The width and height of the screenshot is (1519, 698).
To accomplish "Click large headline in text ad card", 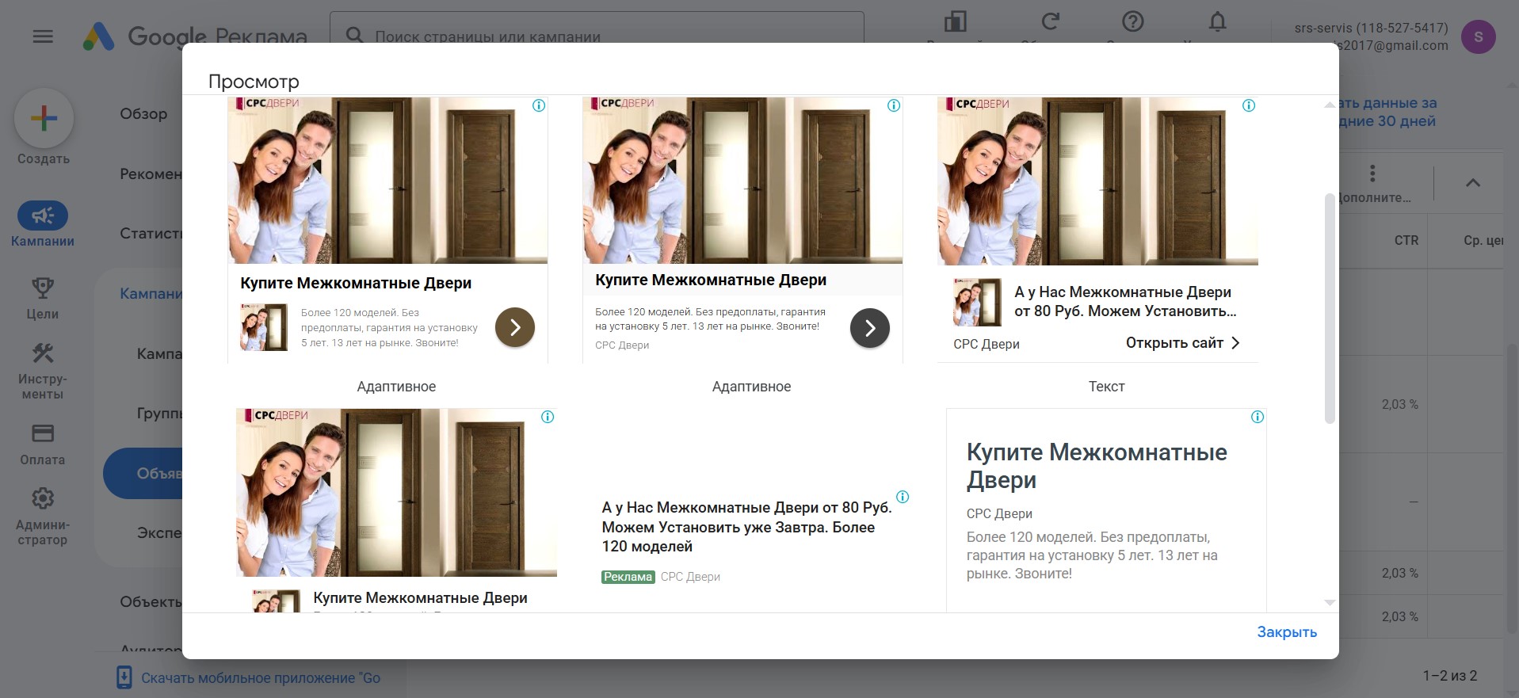I will tap(1097, 466).
